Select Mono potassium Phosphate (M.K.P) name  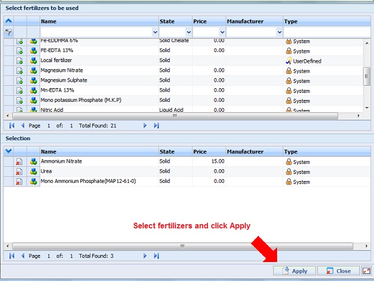click(x=81, y=100)
